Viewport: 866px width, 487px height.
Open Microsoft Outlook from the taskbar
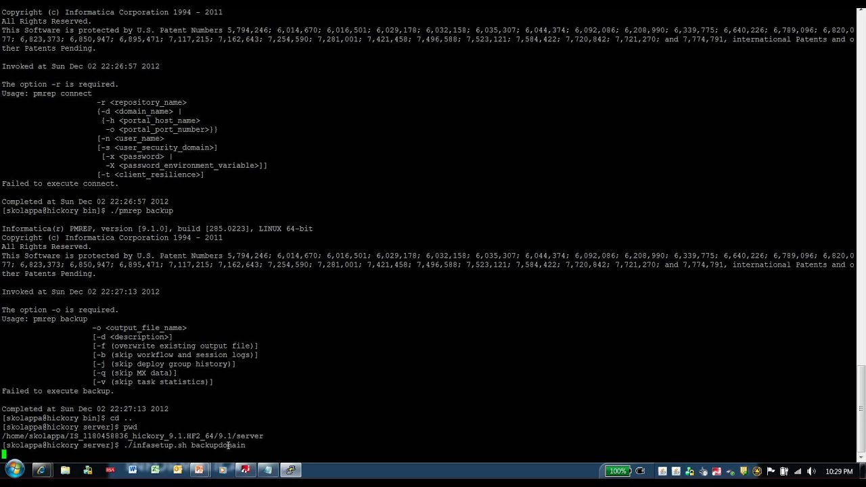pos(177,470)
